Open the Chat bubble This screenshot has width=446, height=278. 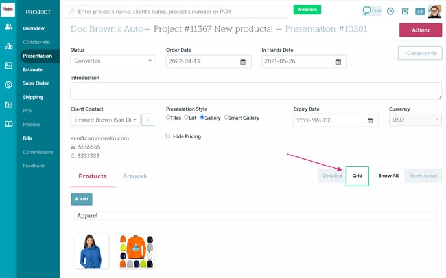371,11
